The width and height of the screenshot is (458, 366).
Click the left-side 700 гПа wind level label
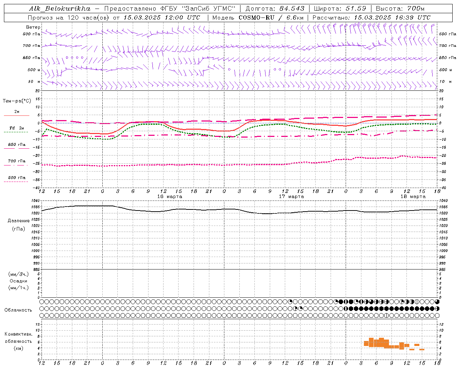[x=31, y=46]
